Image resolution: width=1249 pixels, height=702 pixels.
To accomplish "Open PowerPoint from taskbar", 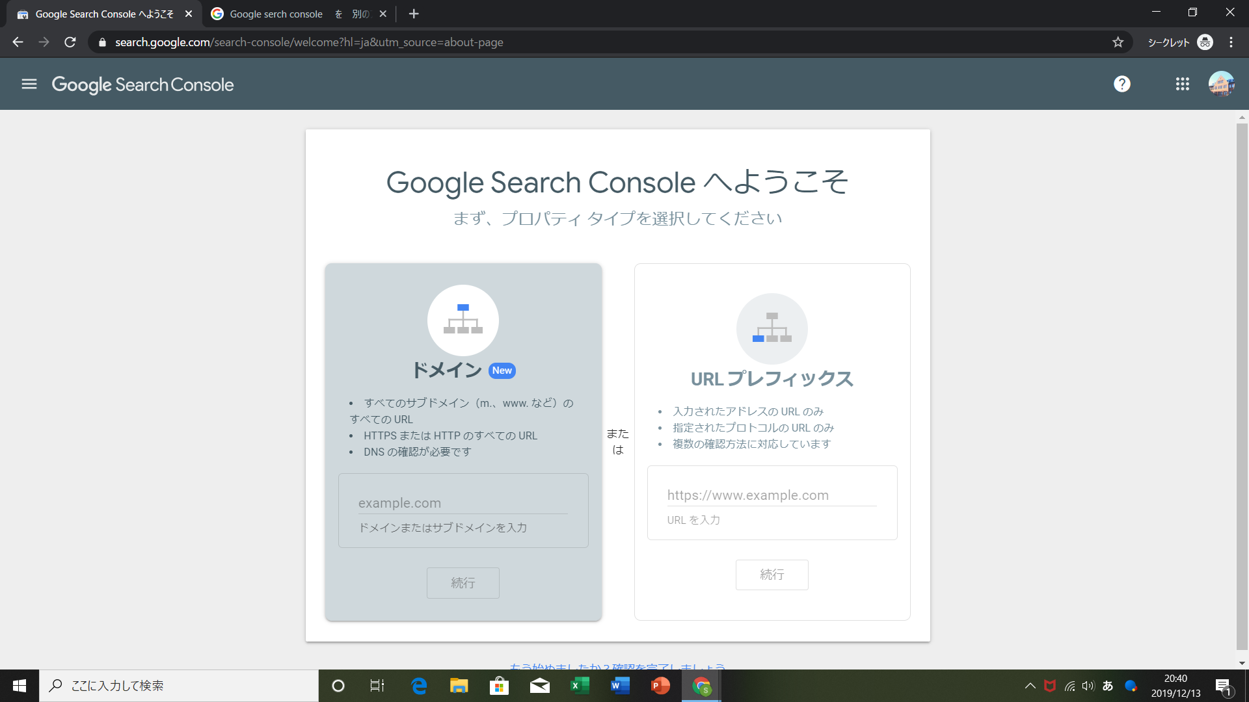I will (x=660, y=686).
